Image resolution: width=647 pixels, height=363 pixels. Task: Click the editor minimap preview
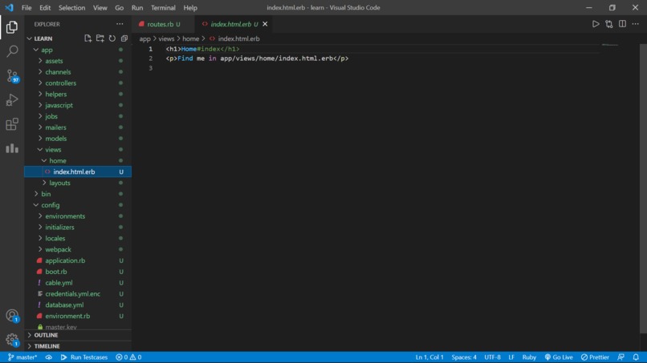click(610, 45)
